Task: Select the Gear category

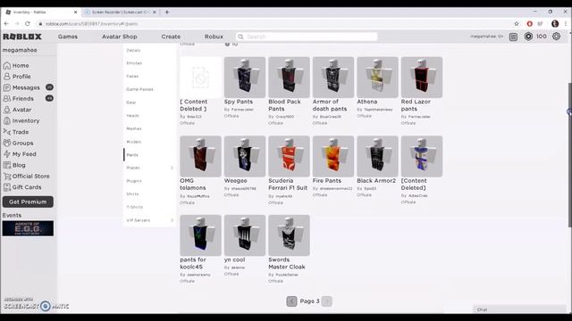Action: coord(131,103)
